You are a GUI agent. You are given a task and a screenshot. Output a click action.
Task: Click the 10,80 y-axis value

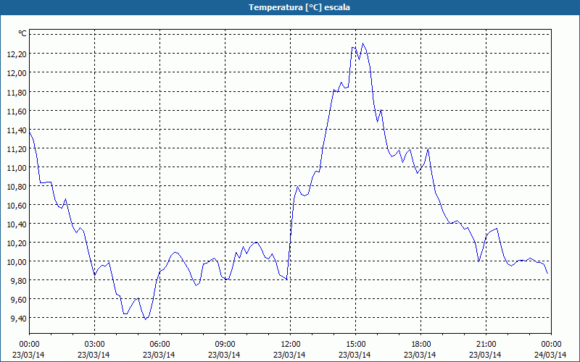[x=17, y=187]
